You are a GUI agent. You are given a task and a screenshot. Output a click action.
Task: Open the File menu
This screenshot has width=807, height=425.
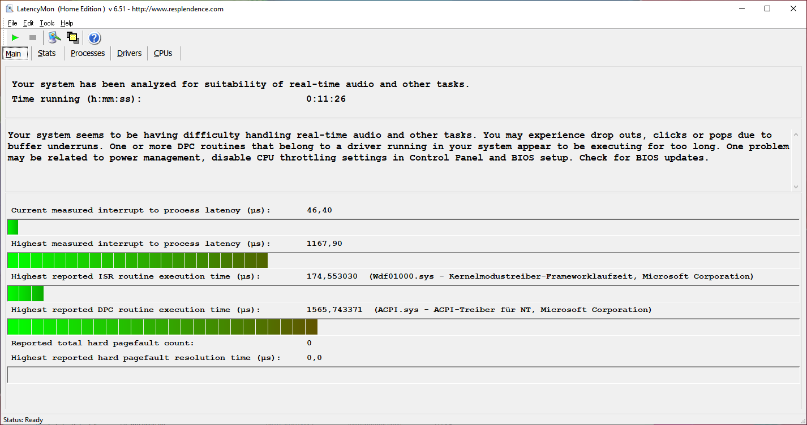pyautogui.click(x=12, y=23)
